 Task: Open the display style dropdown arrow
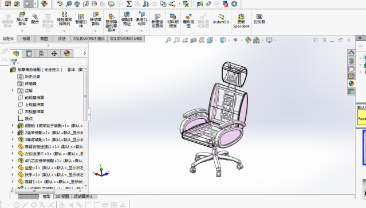tap(229, 41)
